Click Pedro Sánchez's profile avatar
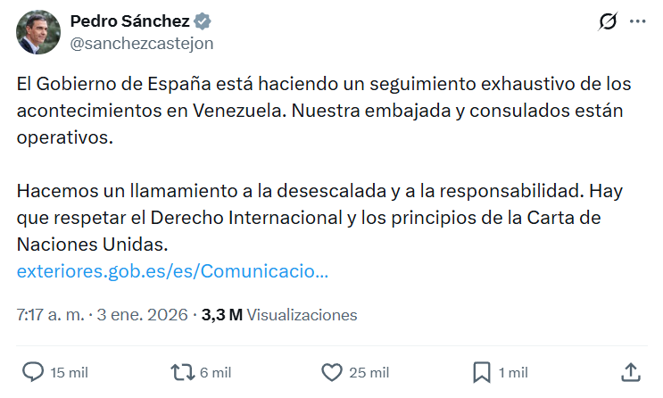The height and width of the screenshot is (398, 663). (38, 33)
